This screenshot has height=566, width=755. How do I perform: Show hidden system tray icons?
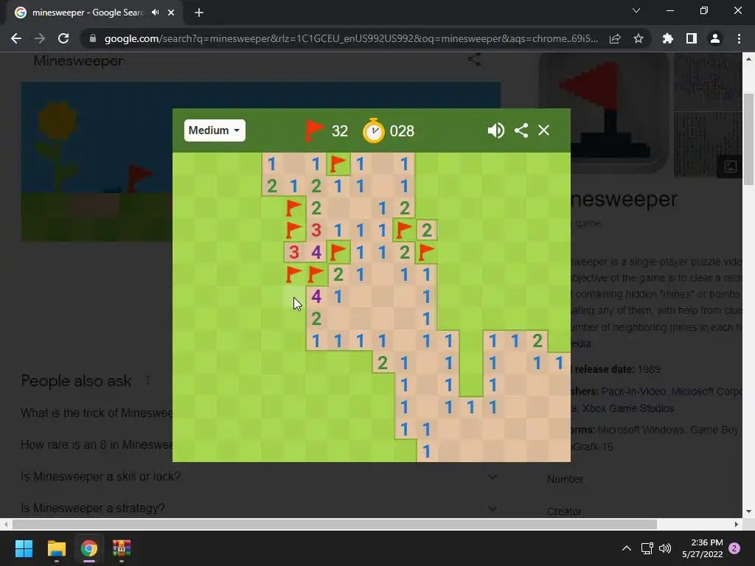(x=627, y=548)
